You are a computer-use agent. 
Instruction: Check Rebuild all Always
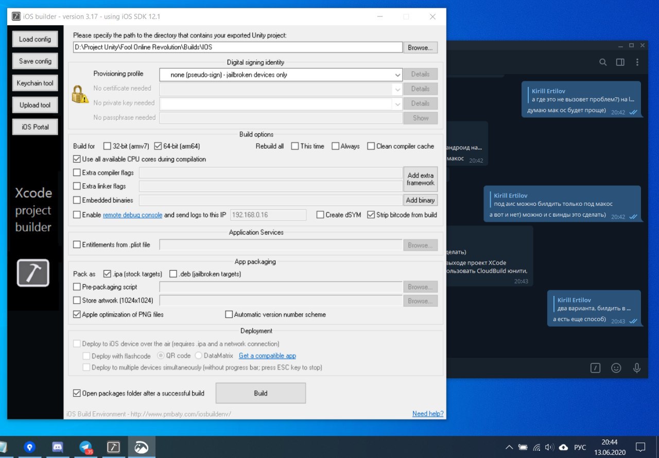pos(336,146)
